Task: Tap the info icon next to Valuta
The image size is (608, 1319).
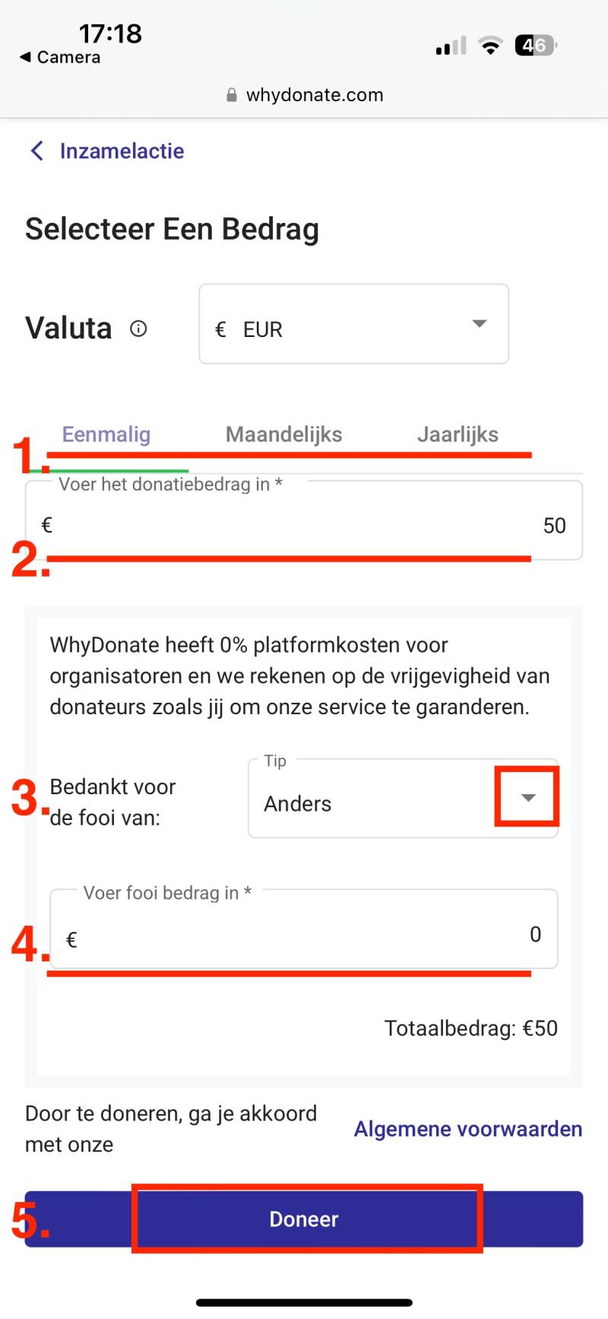Action: (x=138, y=329)
